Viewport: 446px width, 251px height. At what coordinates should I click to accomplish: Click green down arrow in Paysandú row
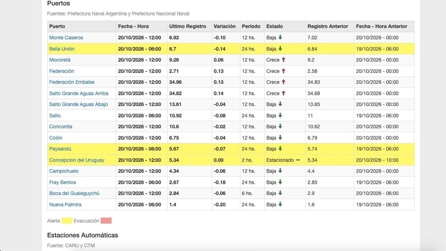[x=280, y=149]
